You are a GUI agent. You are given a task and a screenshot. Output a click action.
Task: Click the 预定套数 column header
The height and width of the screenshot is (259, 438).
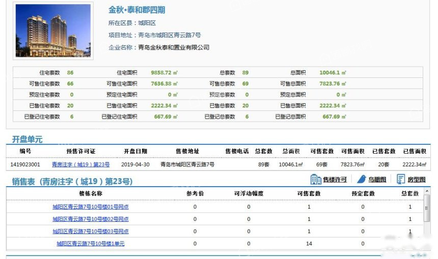(363, 193)
